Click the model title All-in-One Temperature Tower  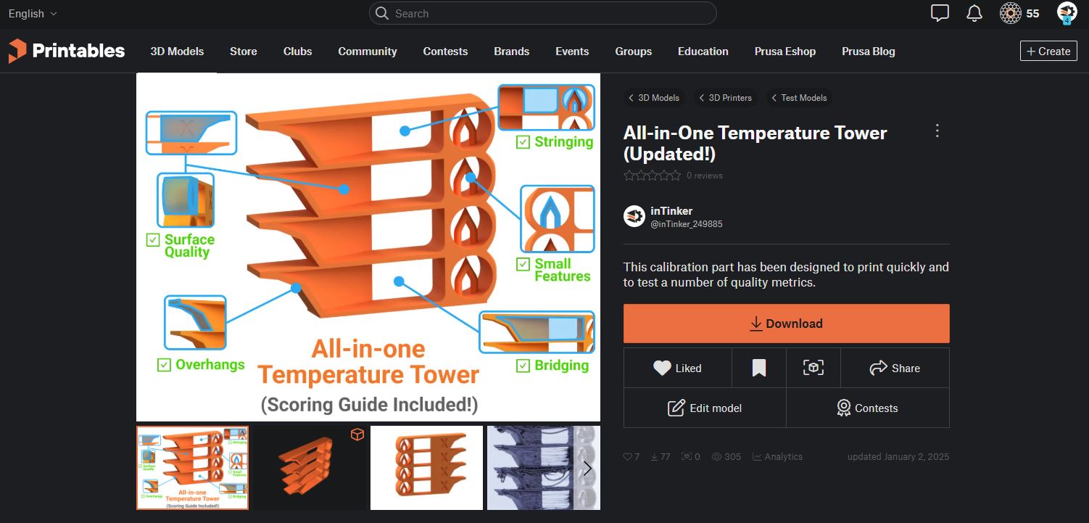[x=755, y=143]
